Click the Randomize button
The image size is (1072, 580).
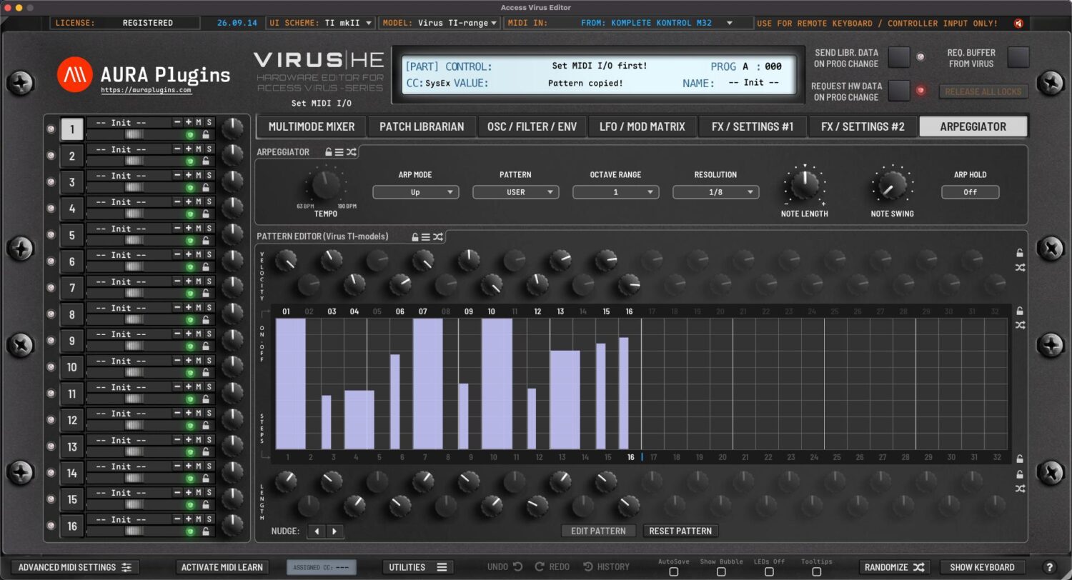[894, 567]
